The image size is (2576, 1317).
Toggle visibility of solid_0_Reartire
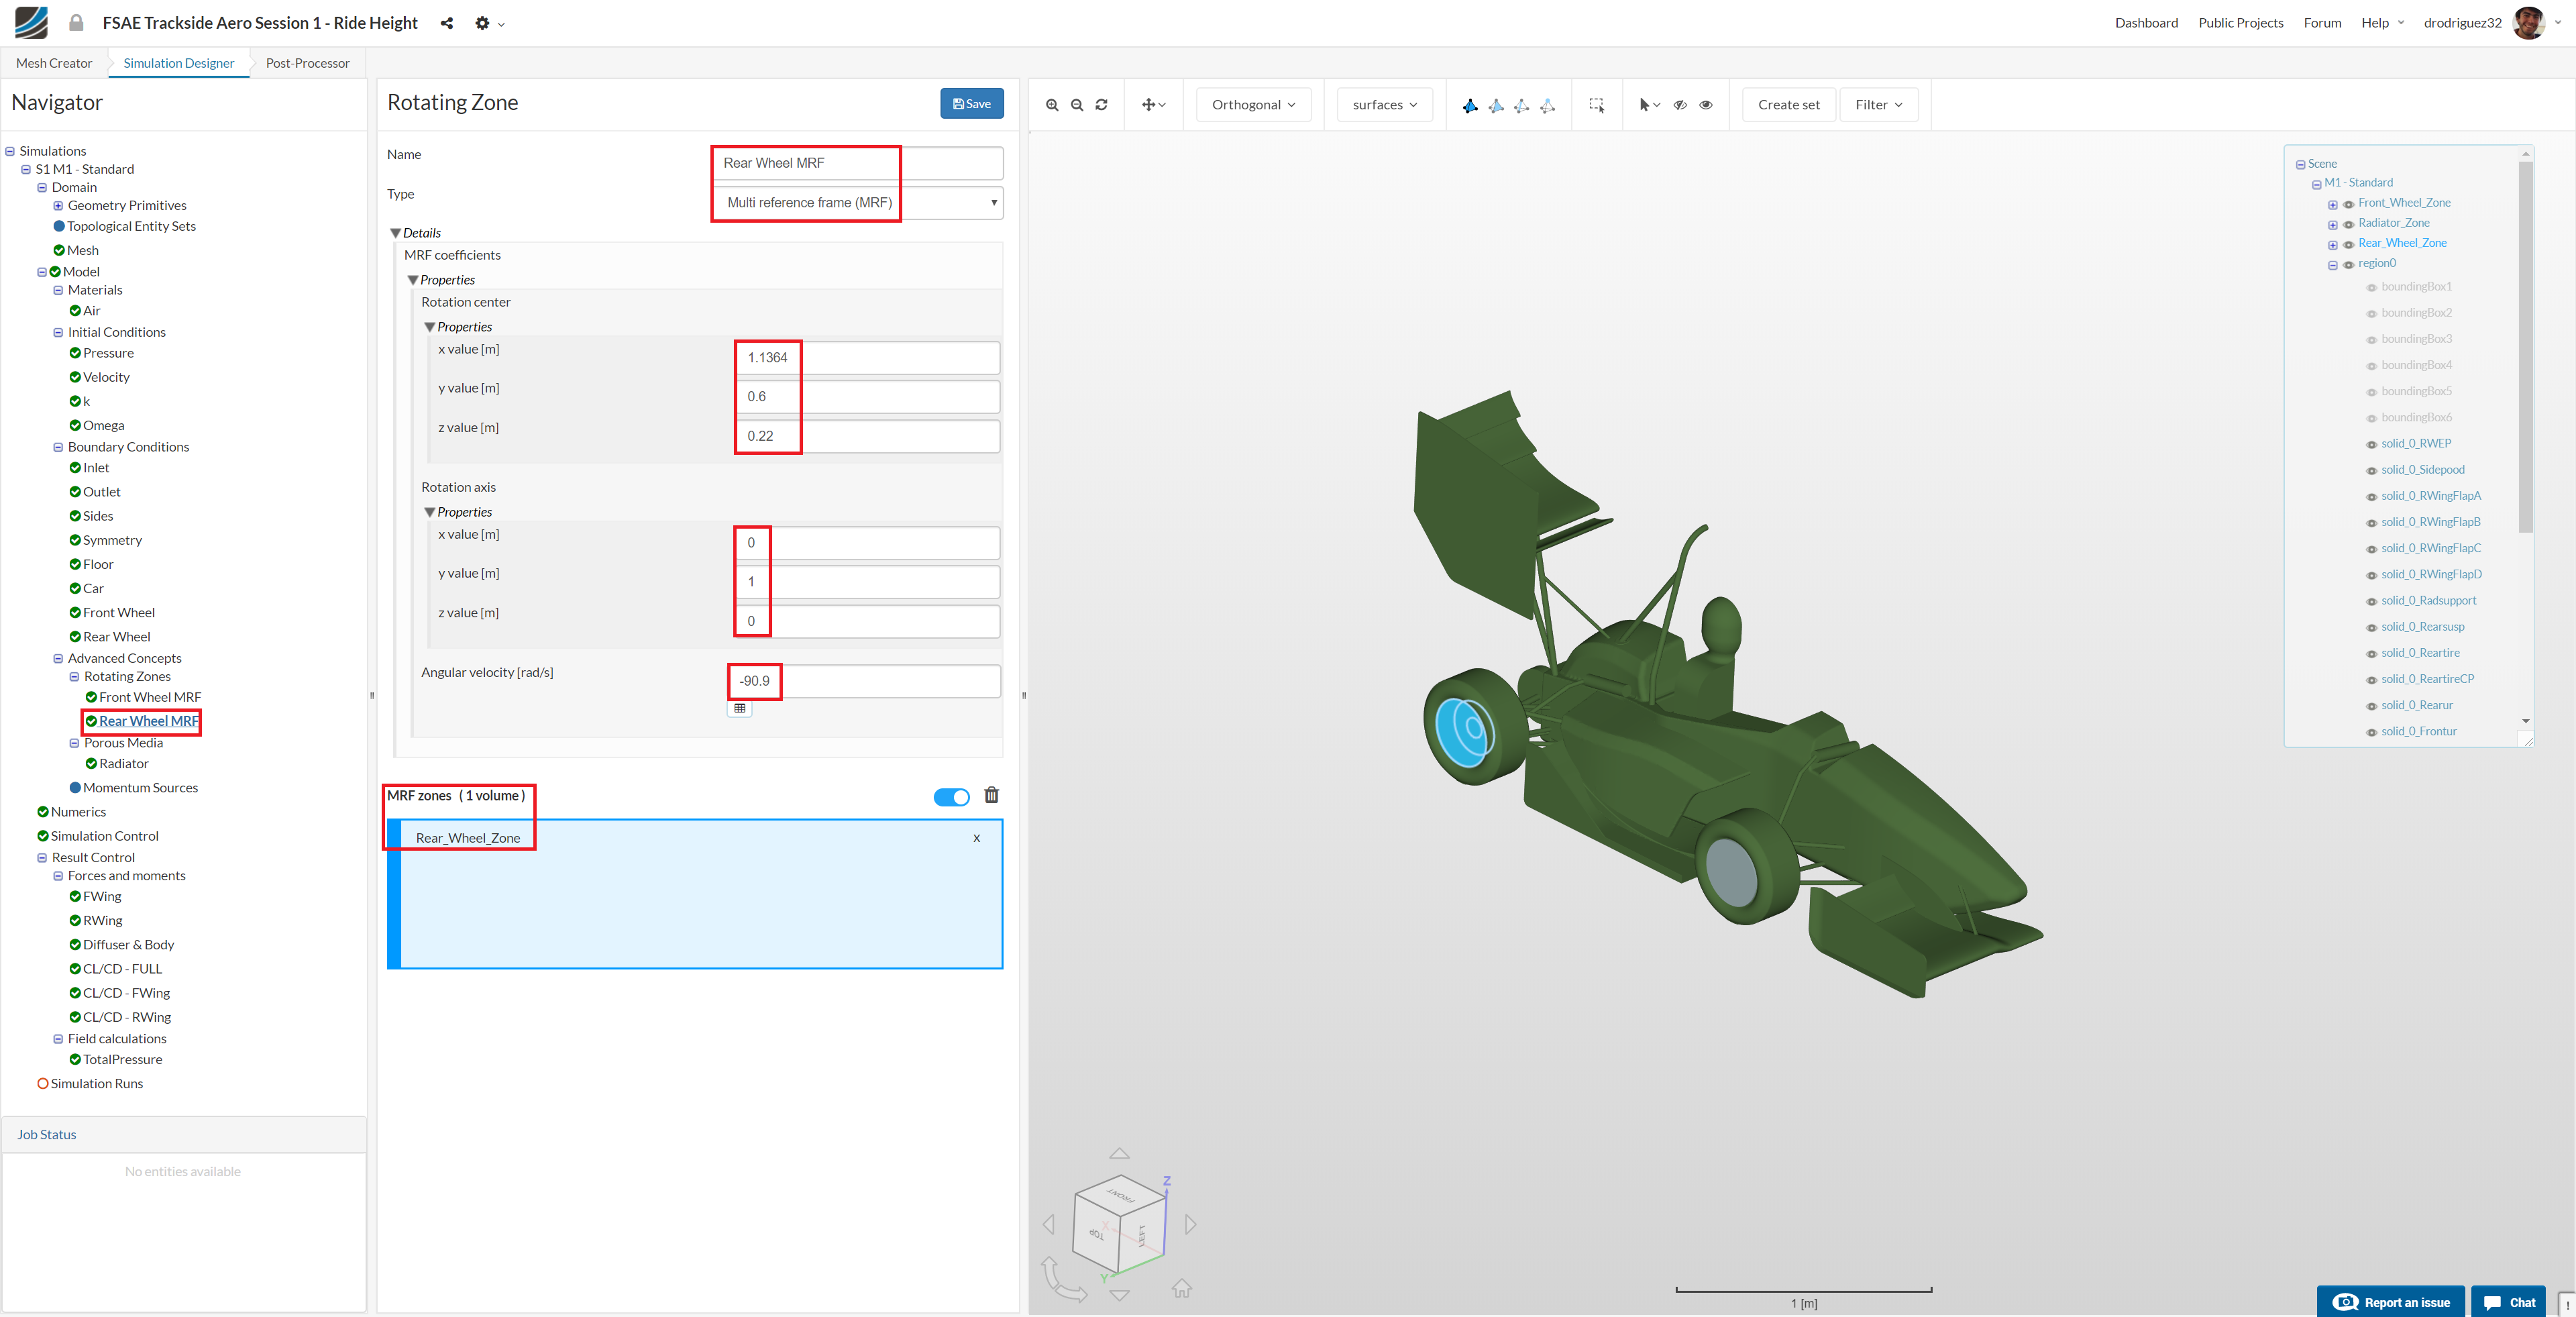click(2371, 654)
